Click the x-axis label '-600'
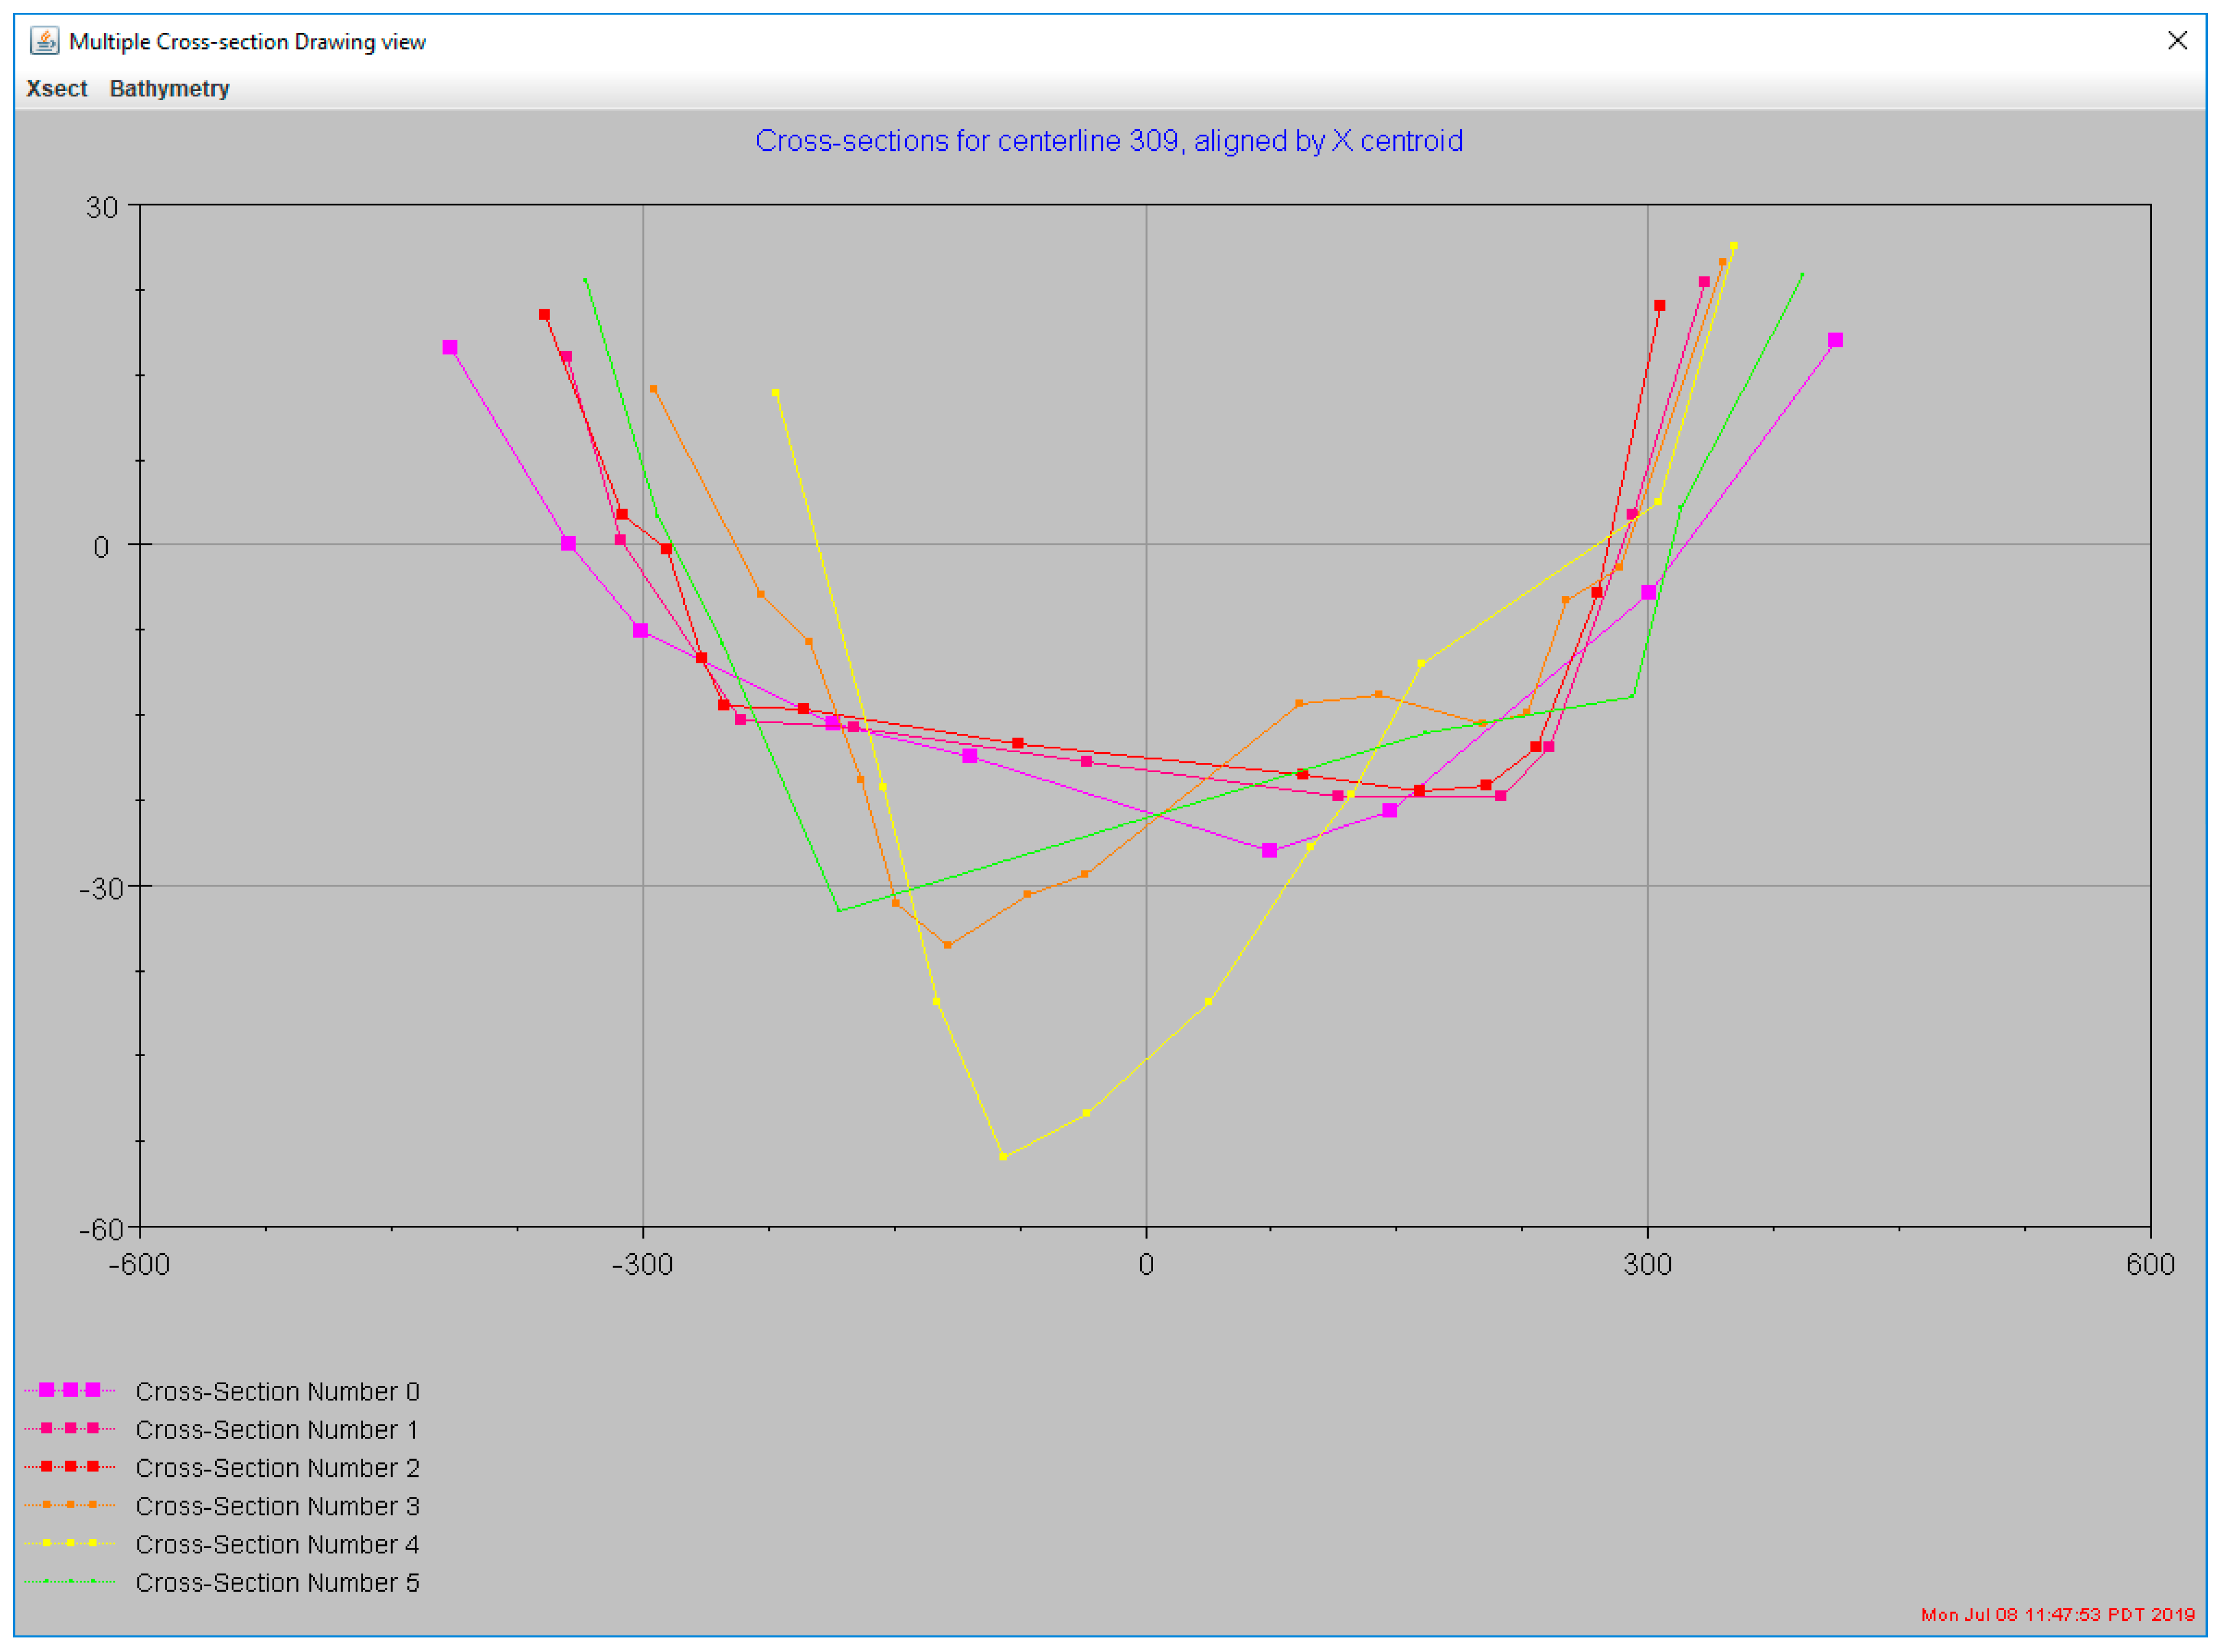 pos(139,1264)
